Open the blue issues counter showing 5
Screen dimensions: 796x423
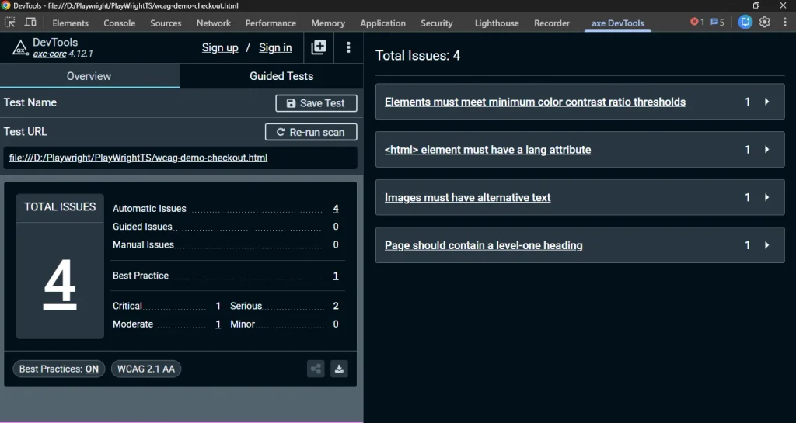(717, 23)
